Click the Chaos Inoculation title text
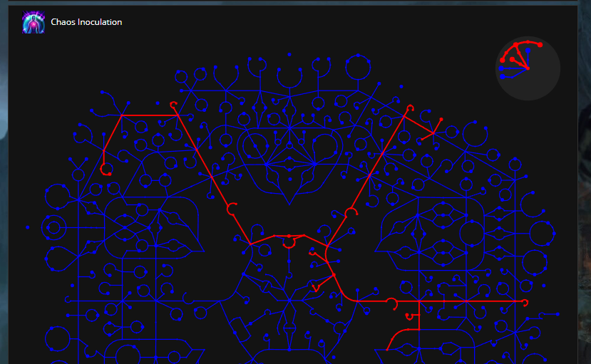591x364 pixels. pos(86,22)
